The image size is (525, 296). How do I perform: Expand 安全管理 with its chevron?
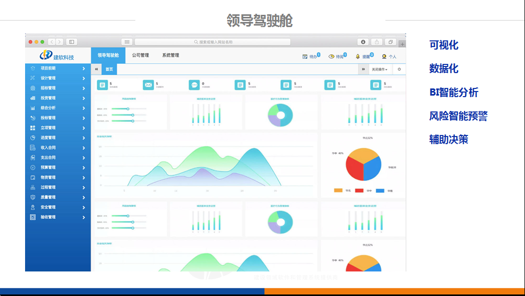84,208
